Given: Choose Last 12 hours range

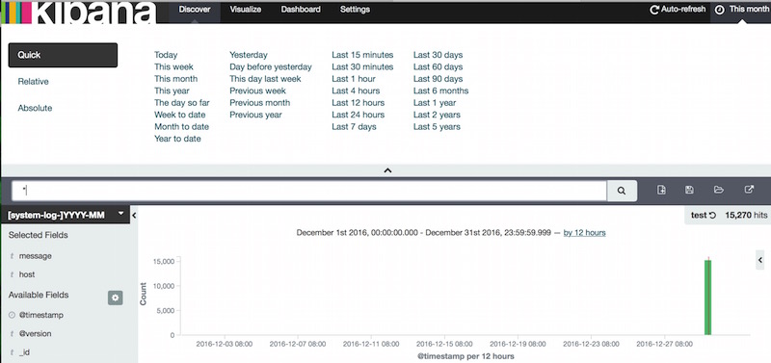Looking at the screenshot, I should coord(358,103).
